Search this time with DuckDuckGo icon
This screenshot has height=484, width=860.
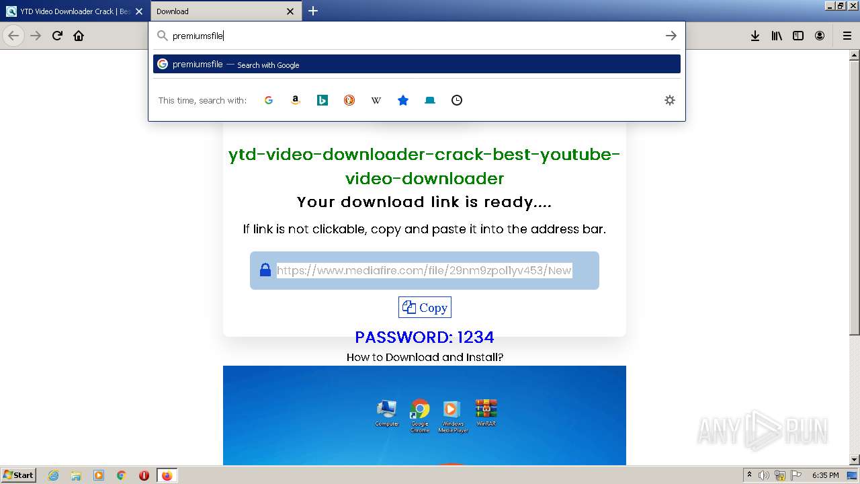coord(349,100)
